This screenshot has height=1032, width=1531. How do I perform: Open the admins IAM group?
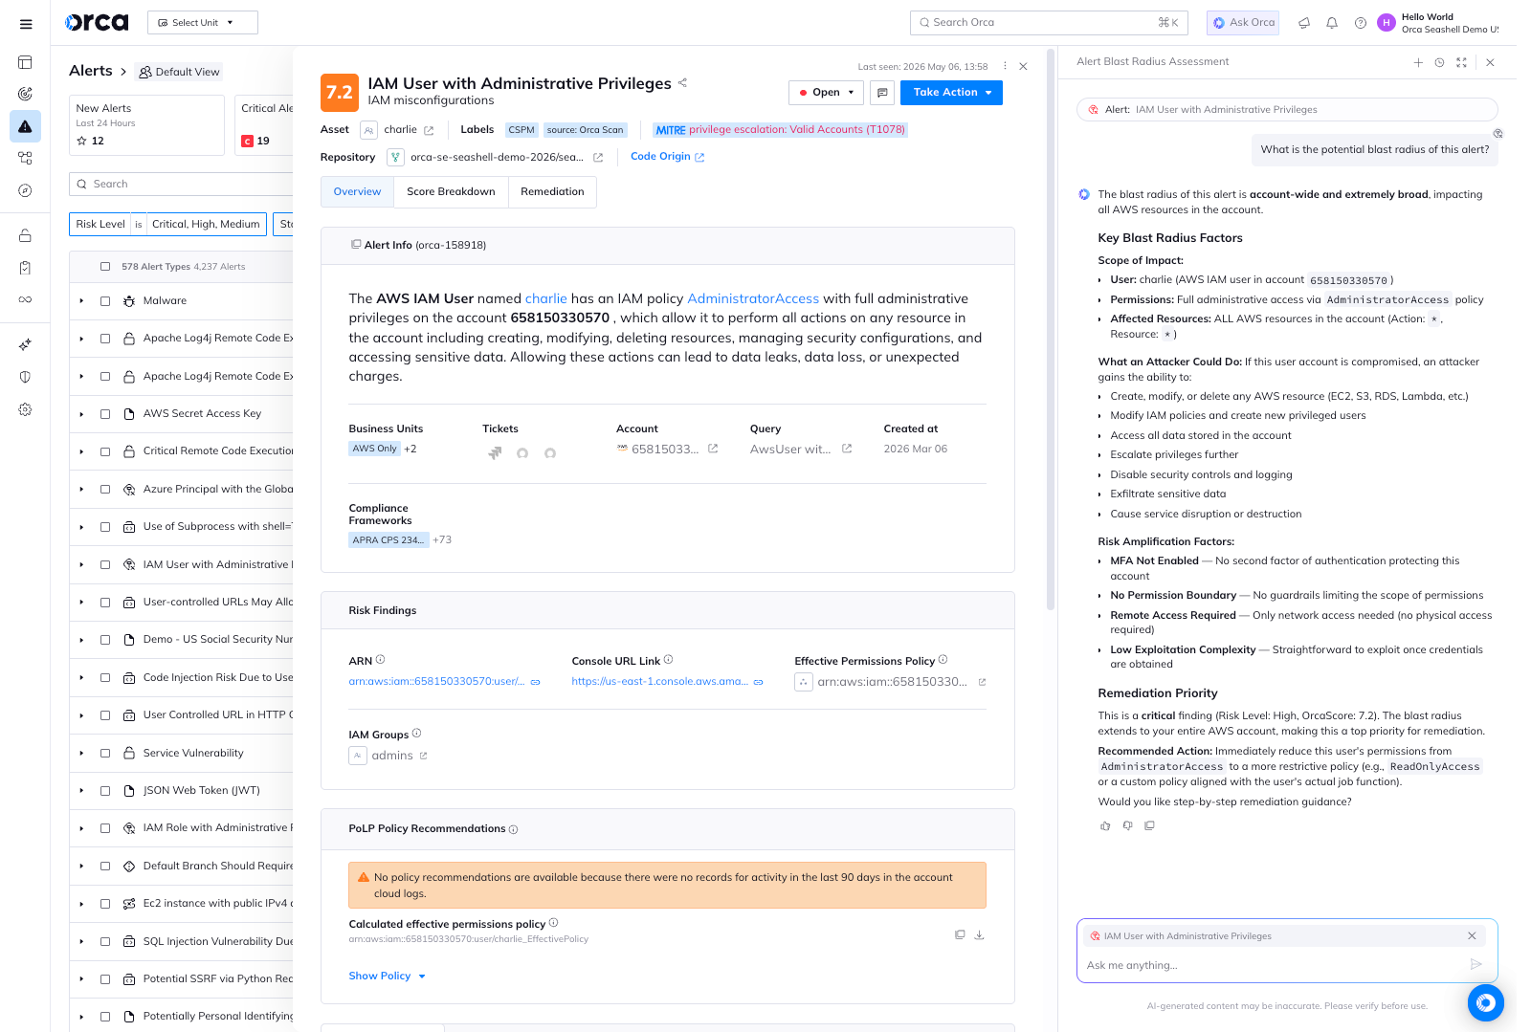(391, 756)
